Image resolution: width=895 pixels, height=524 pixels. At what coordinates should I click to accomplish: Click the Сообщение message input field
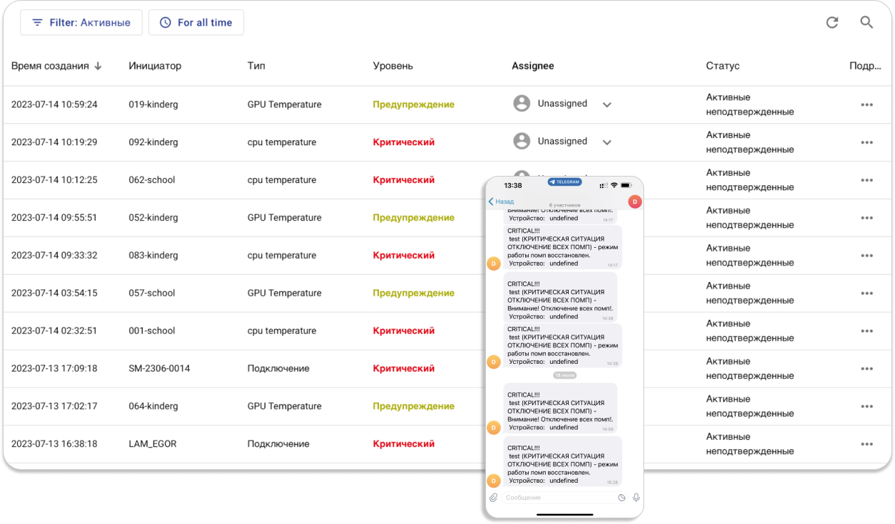click(x=556, y=498)
